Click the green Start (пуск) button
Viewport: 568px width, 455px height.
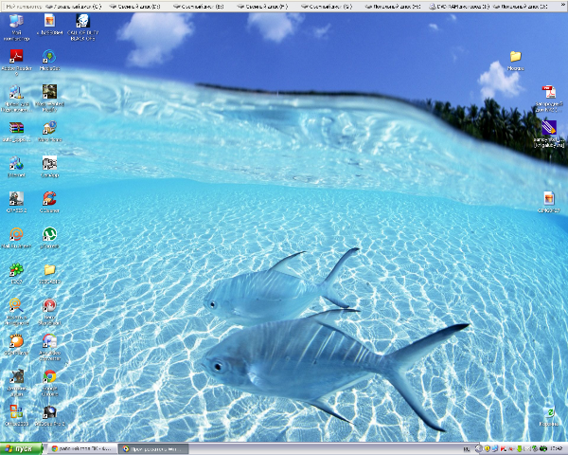tap(23, 447)
